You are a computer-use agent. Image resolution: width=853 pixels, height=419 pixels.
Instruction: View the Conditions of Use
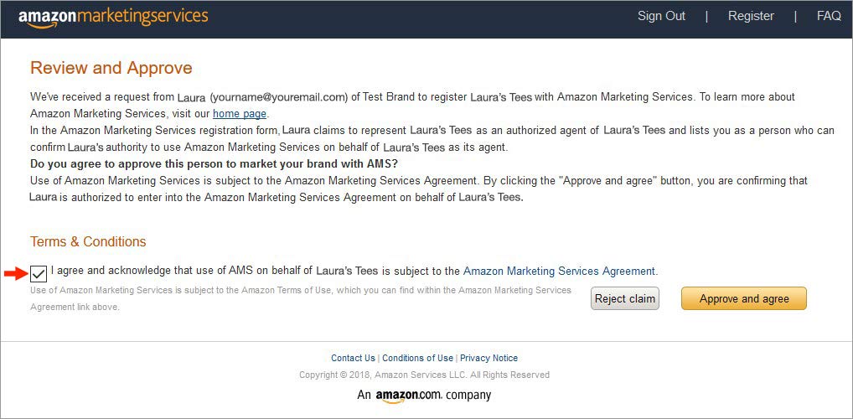pyautogui.click(x=417, y=358)
